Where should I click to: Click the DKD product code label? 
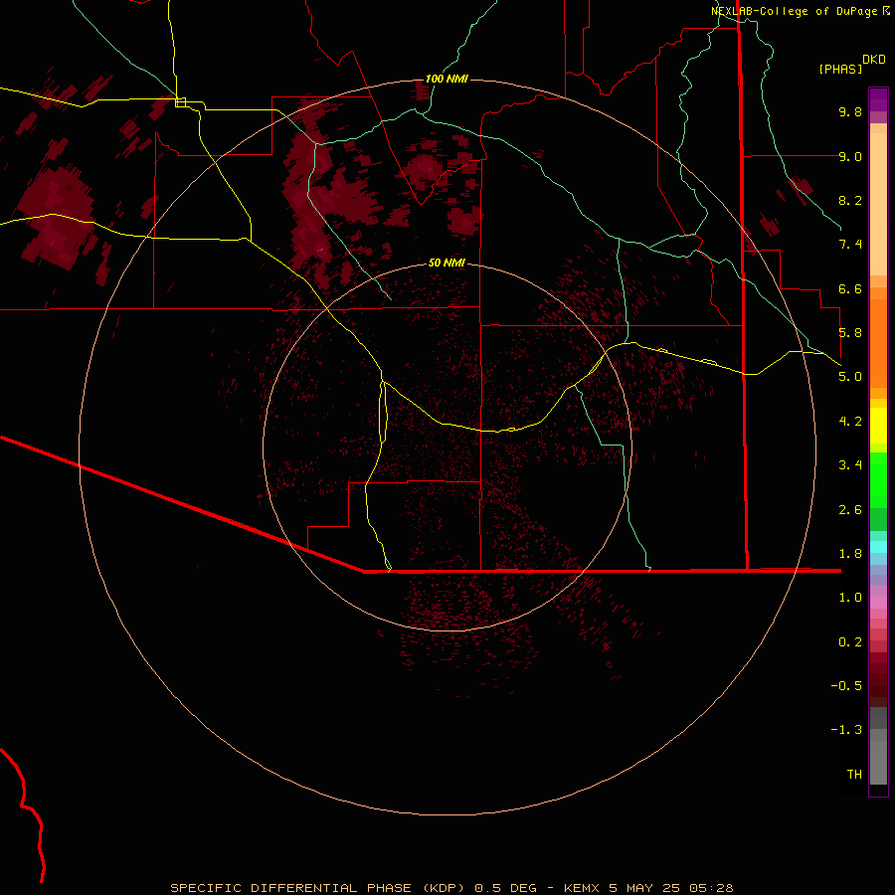coord(874,60)
